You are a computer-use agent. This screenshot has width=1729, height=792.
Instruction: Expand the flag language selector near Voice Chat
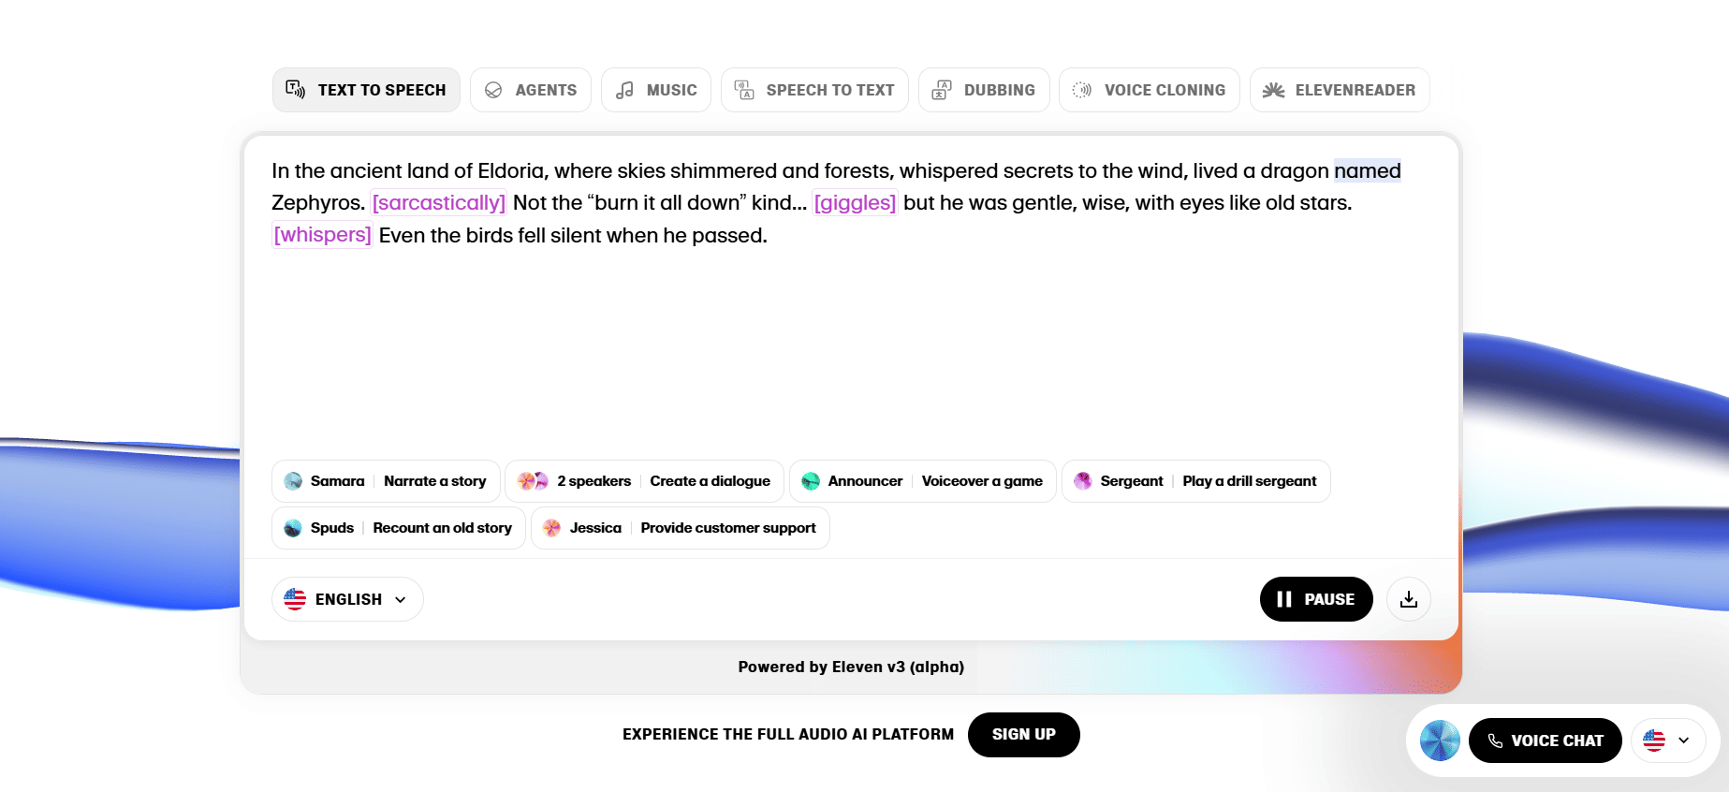click(1667, 741)
